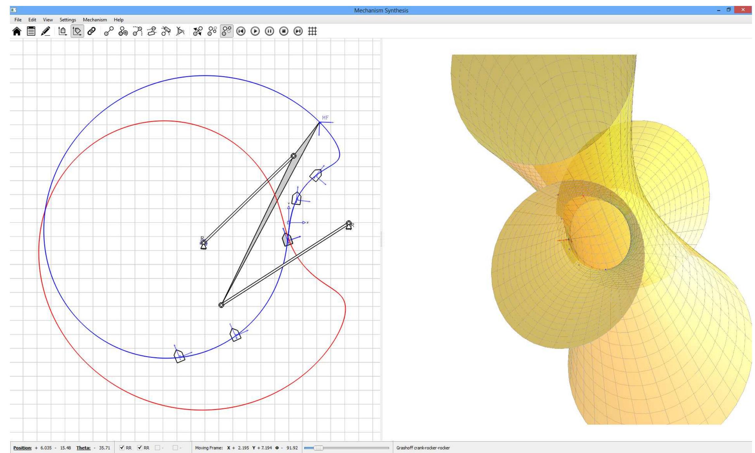Toggle the grid display icon
The width and height of the screenshot is (755, 453).
[312, 31]
